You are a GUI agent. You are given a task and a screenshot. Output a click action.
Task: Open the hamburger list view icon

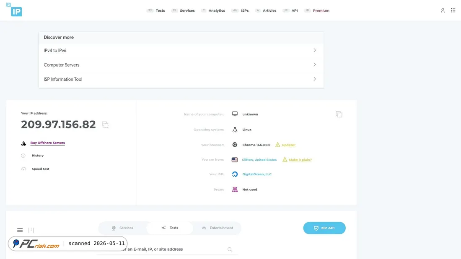coord(20,230)
